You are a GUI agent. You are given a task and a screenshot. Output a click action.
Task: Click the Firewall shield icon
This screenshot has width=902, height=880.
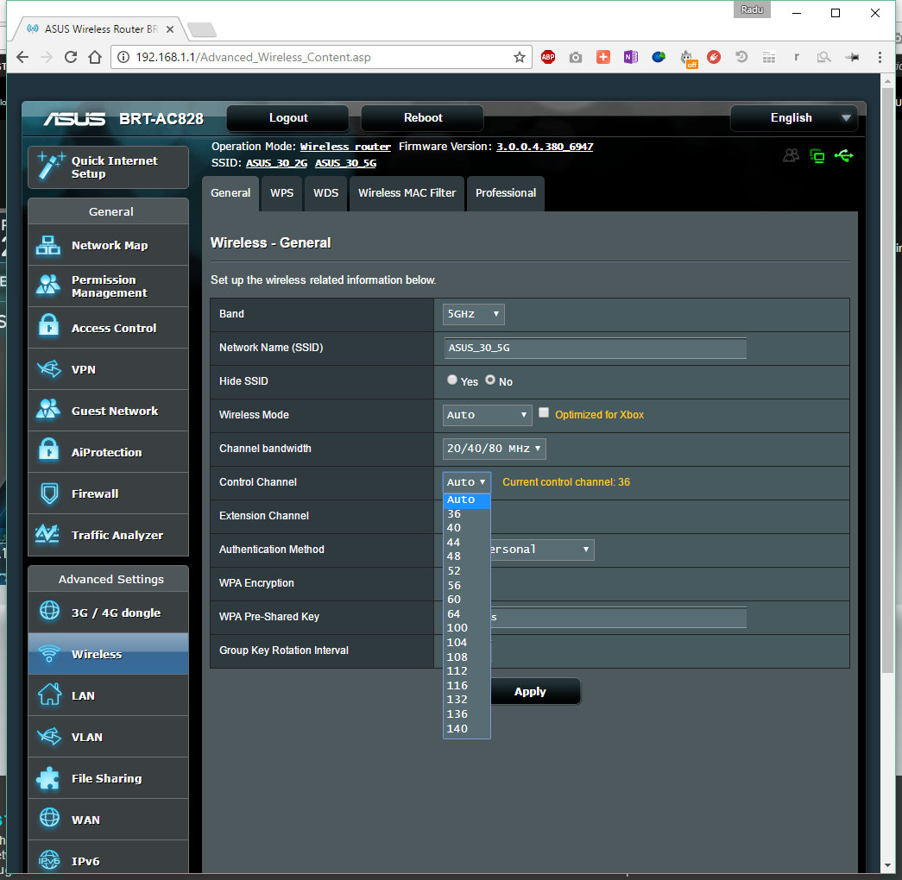click(x=48, y=493)
